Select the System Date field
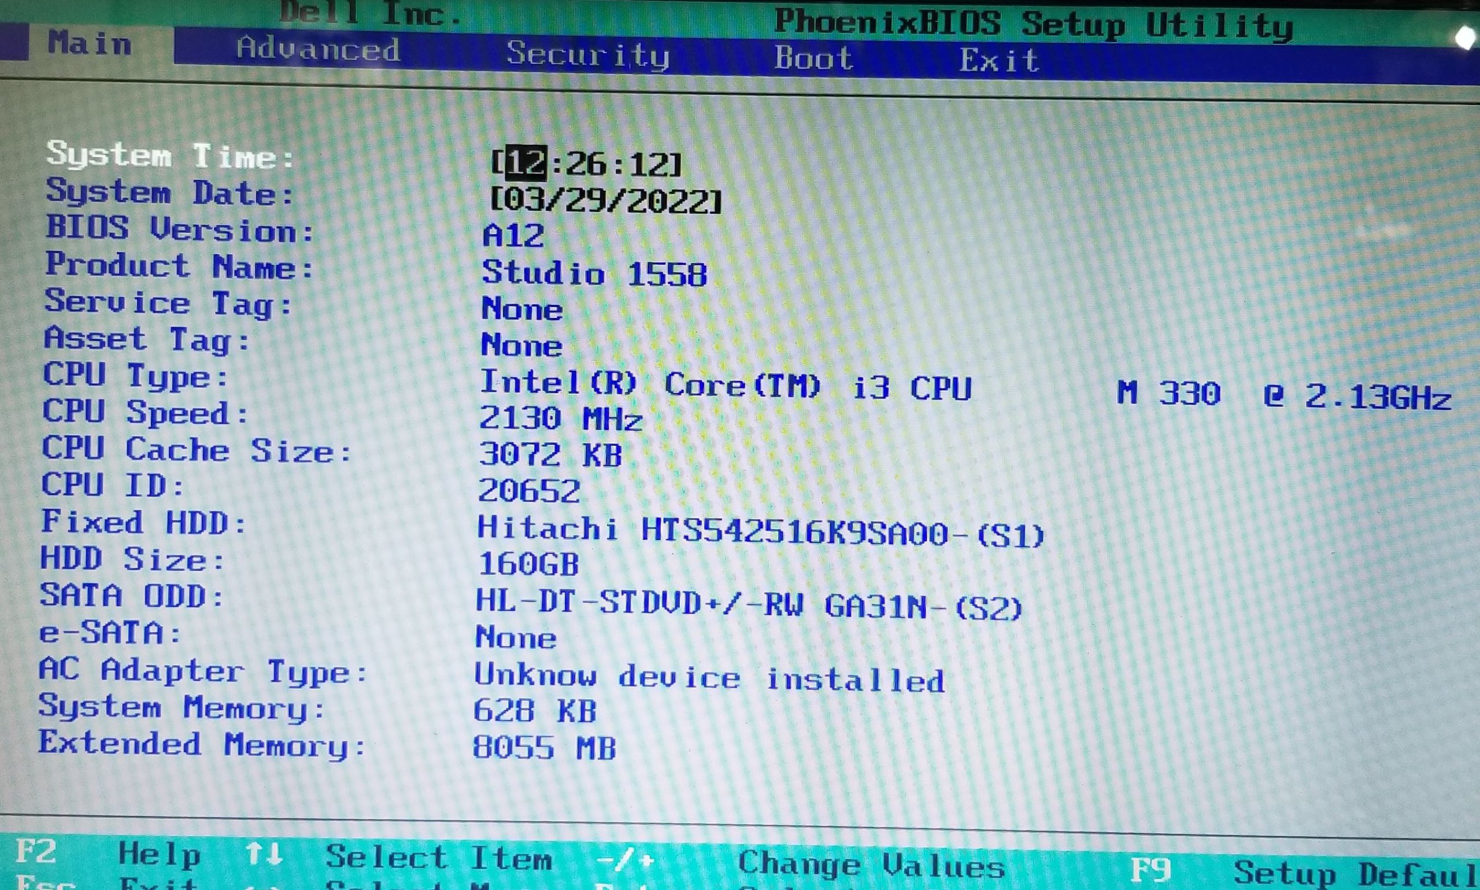 605,200
